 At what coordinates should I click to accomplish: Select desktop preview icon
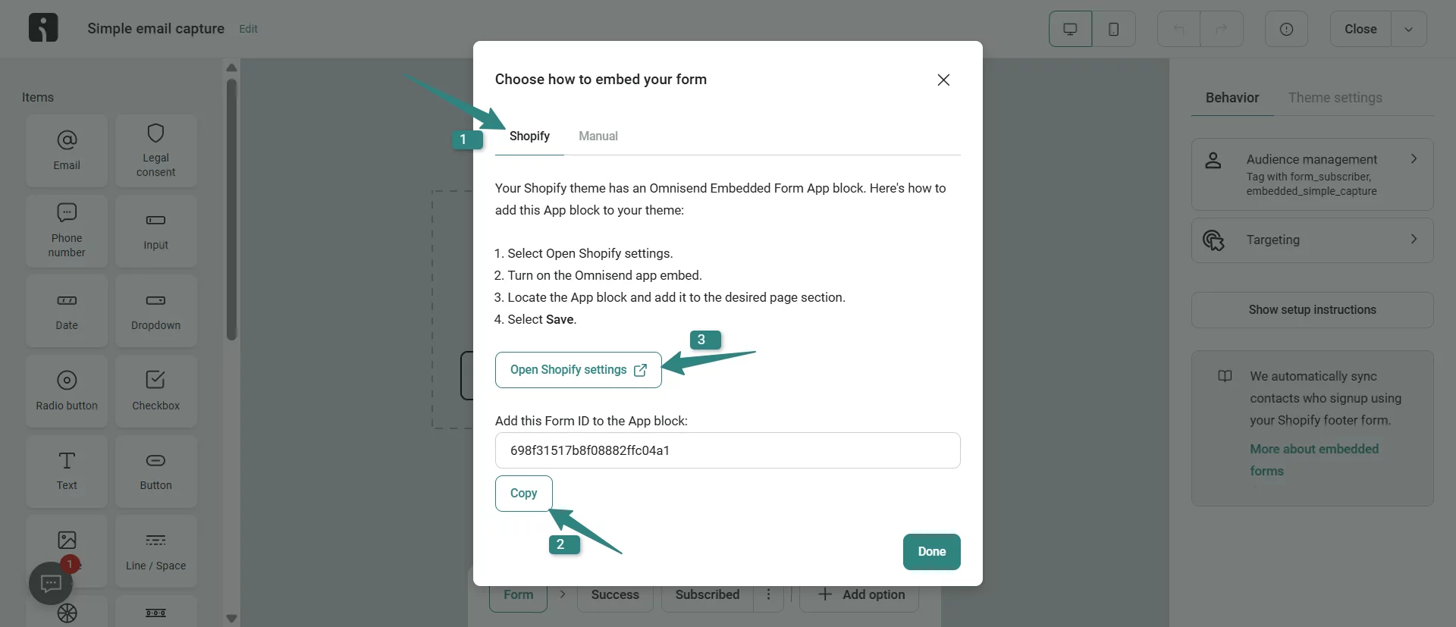coord(1070,29)
